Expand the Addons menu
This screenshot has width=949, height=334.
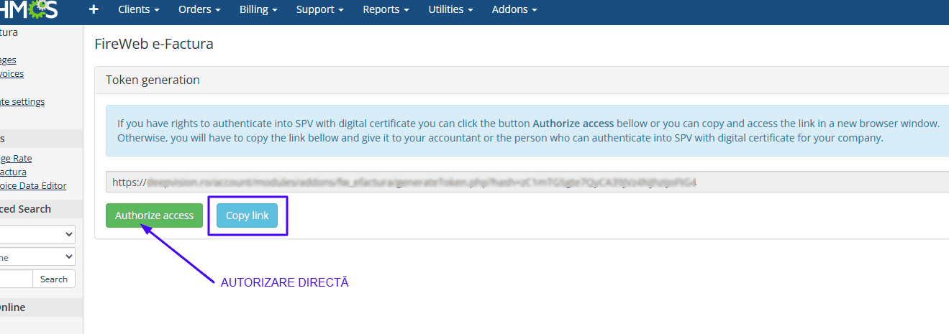514,10
